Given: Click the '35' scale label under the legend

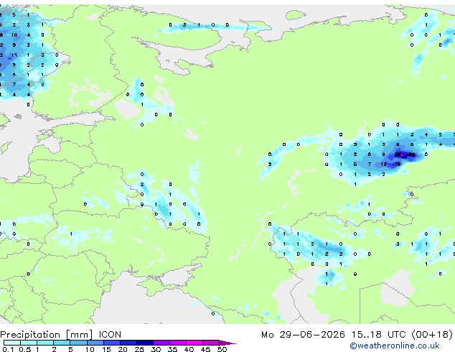Looking at the screenshot, I should click(172, 349).
